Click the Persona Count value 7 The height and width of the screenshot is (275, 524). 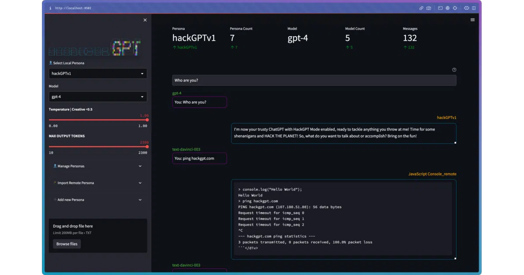[232, 38]
